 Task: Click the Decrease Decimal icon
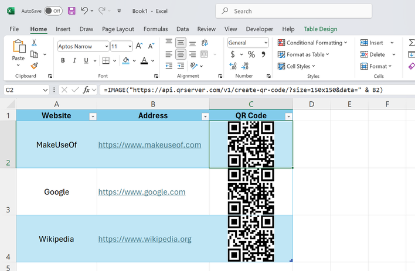pos(245,66)
